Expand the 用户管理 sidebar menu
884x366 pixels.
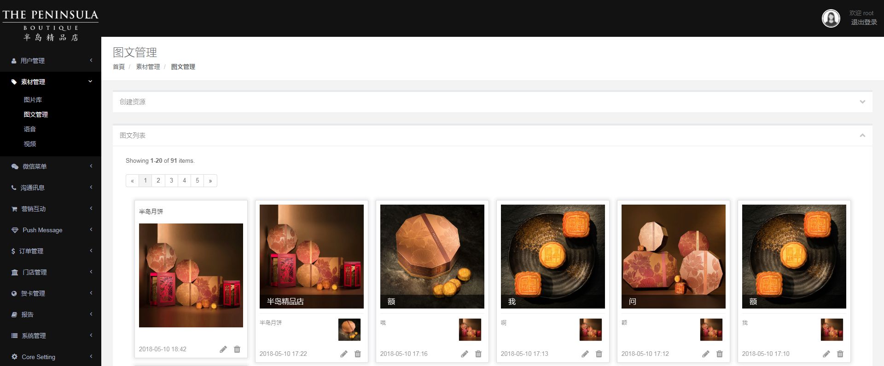click(x=51, y=61)
